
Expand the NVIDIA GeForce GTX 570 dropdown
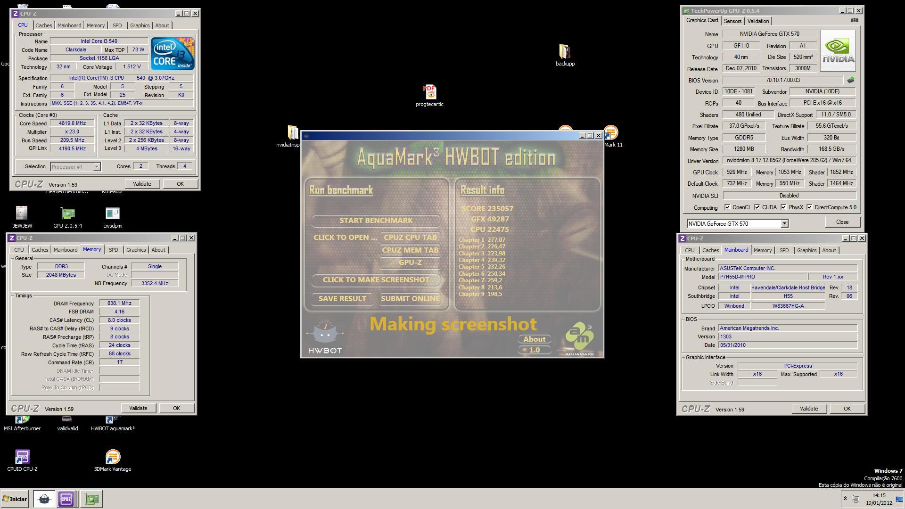(784, 224)
